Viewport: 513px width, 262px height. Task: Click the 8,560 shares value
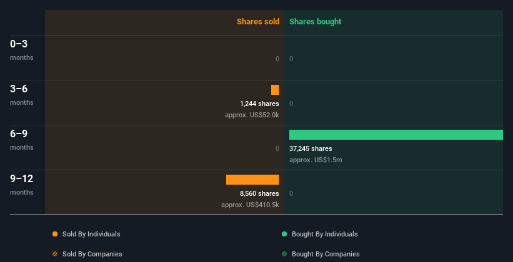(259, 194)
